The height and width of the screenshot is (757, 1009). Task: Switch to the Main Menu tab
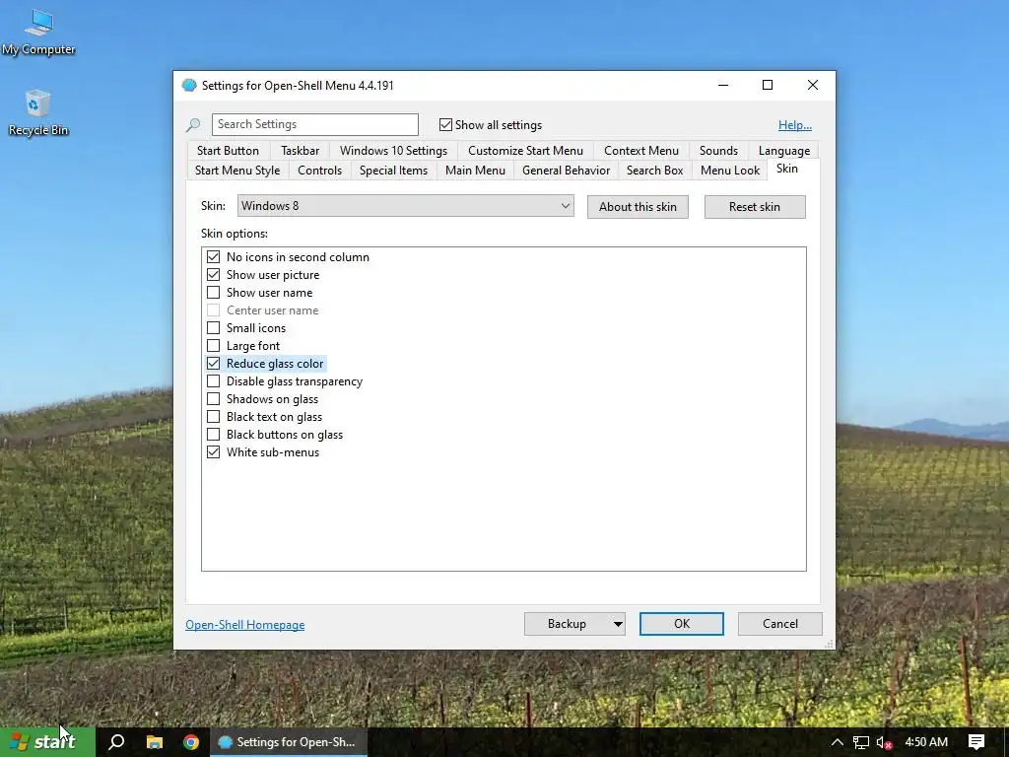pos(475,171)
